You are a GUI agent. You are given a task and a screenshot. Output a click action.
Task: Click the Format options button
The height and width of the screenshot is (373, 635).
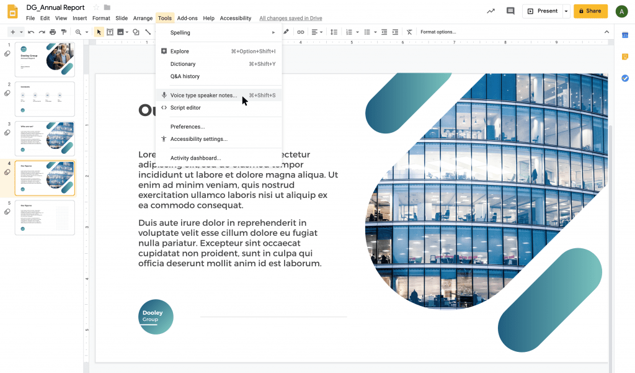coord(438,32)
